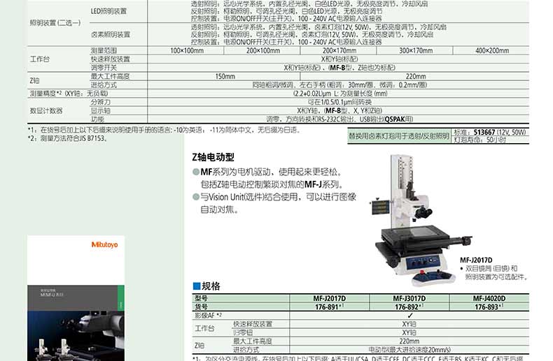The image size is (553, 361).
Task: Click the blue square before 规格 heading
Action: click(196, 286)
